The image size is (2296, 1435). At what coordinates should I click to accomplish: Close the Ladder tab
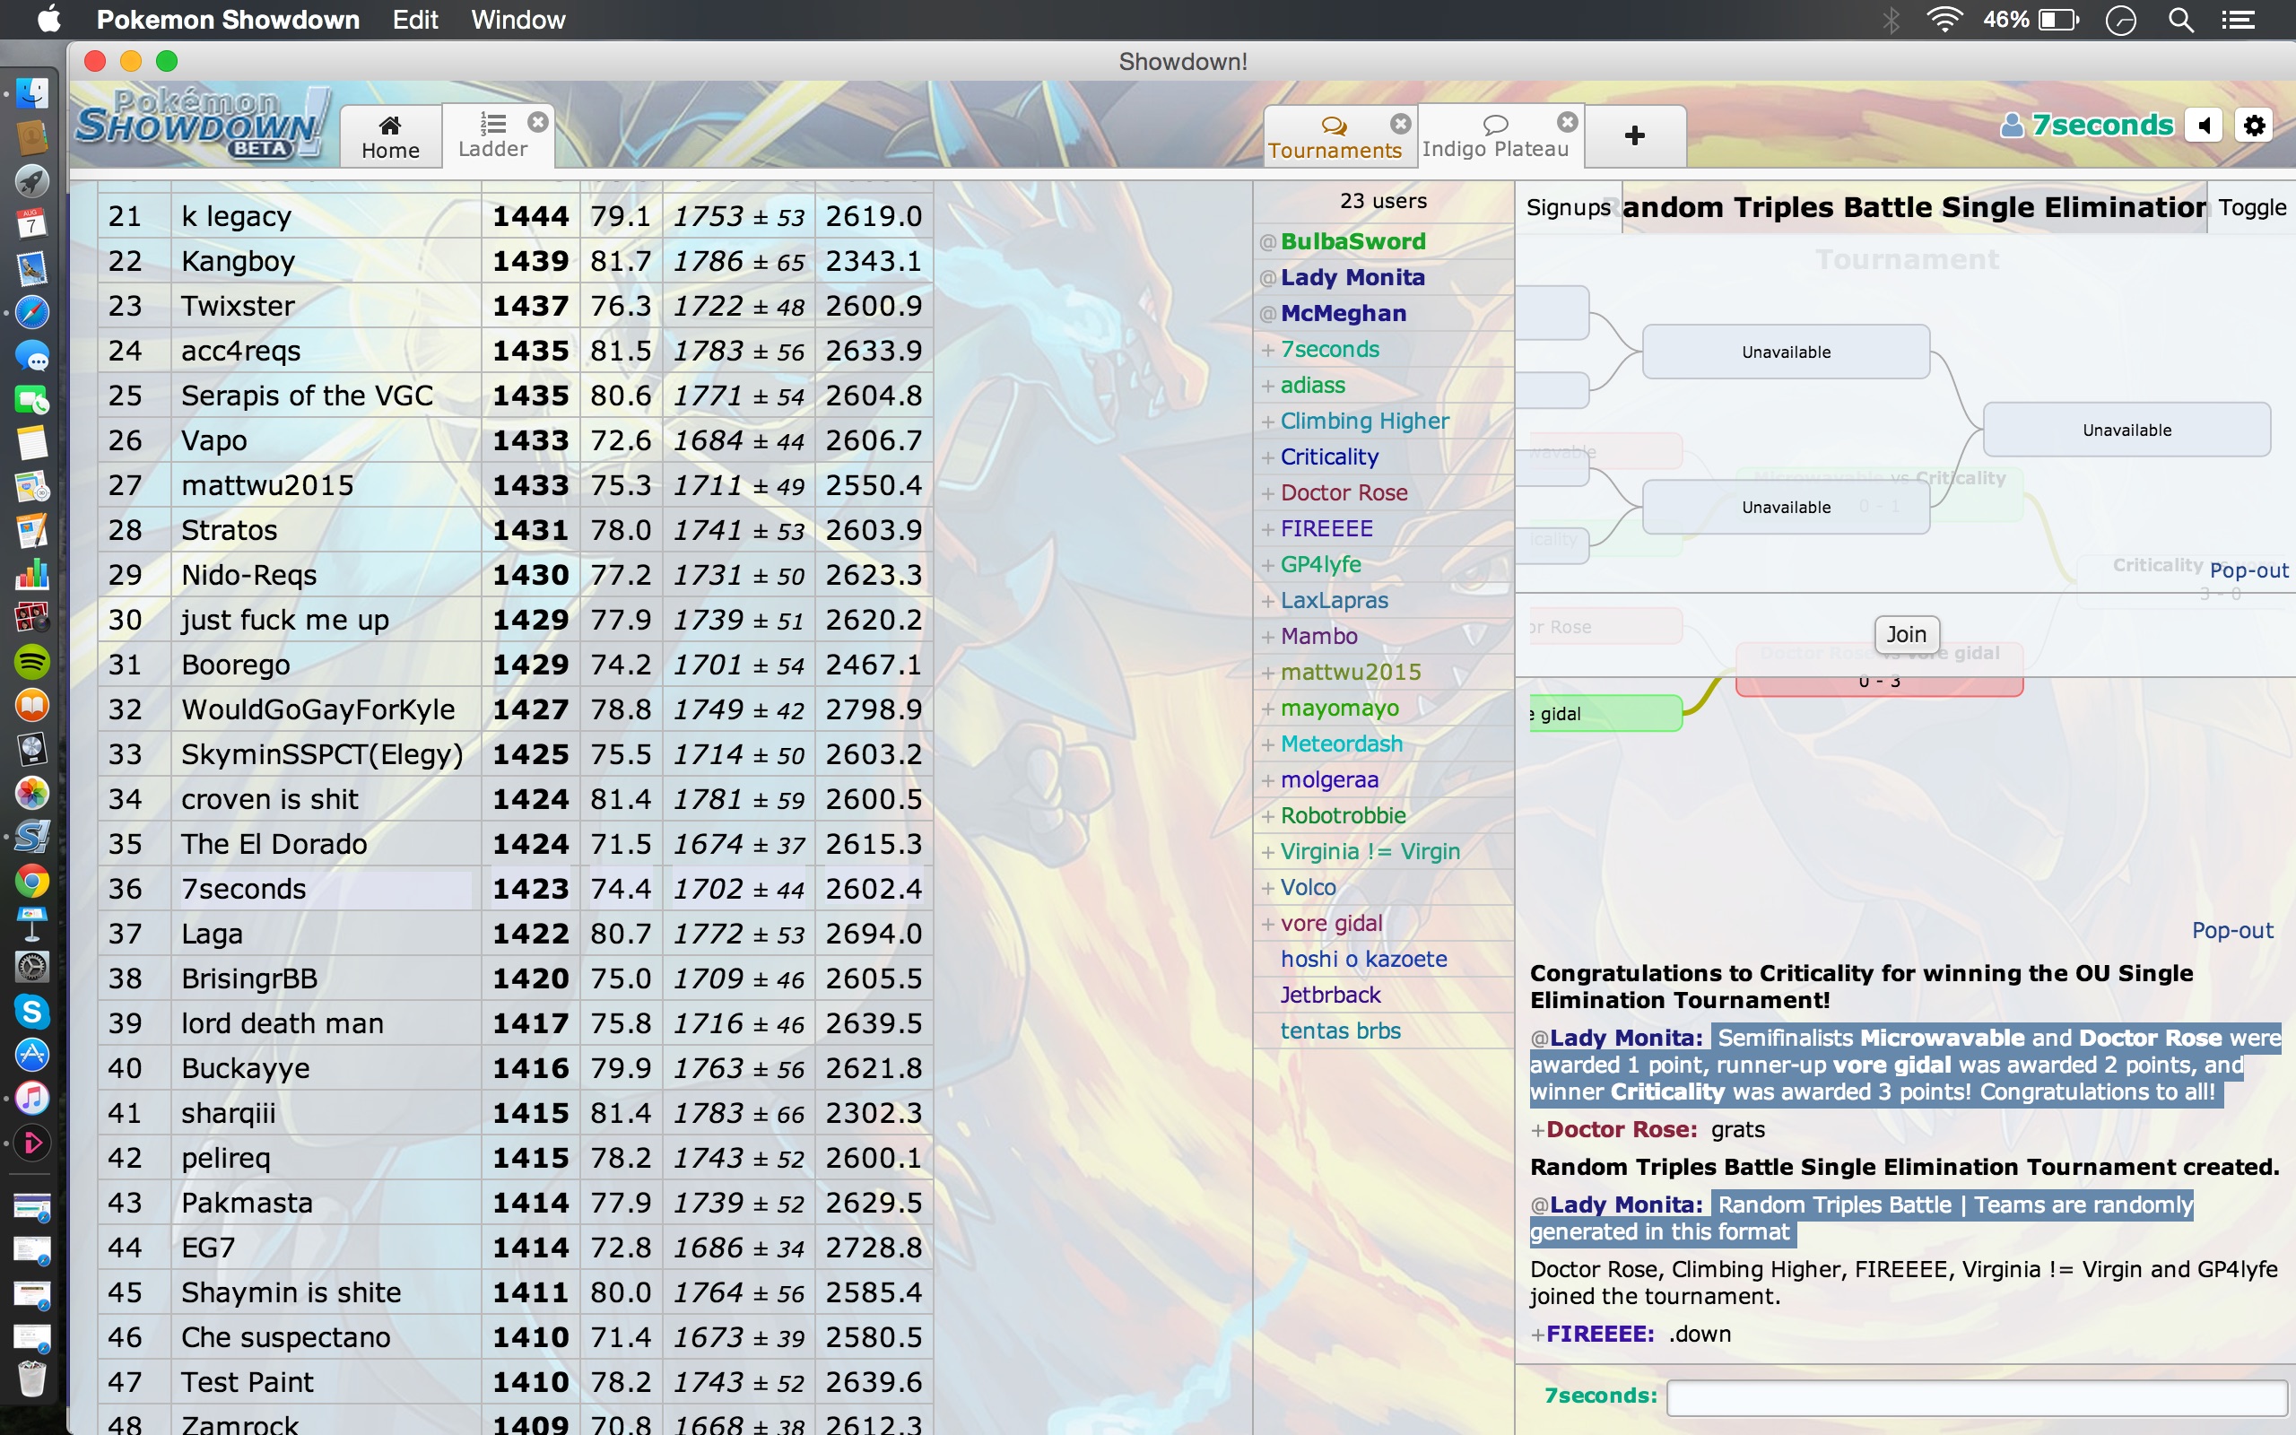pos(538,123)
